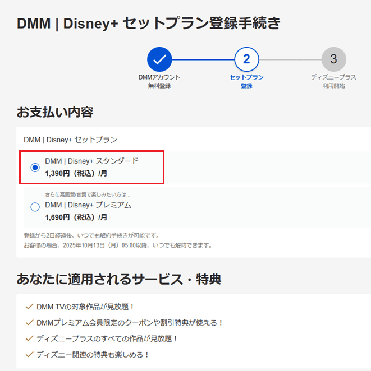Select the DMM | Disney+ スタンダード radio button
This screenshot has width=371, height=371.
pos(35,168)
